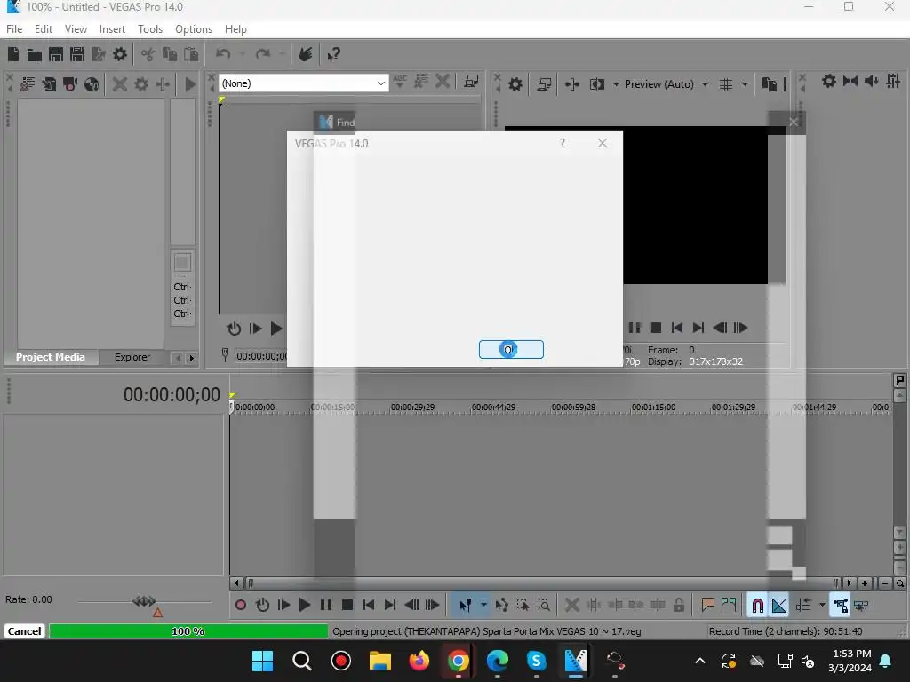Open Chrome from the Windows taskbar

click(458, 661)
